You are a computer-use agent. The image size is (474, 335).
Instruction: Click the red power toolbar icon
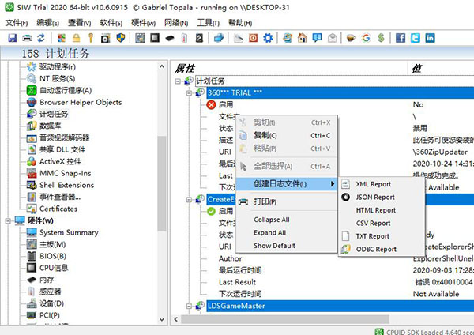(x=253, y=38)
